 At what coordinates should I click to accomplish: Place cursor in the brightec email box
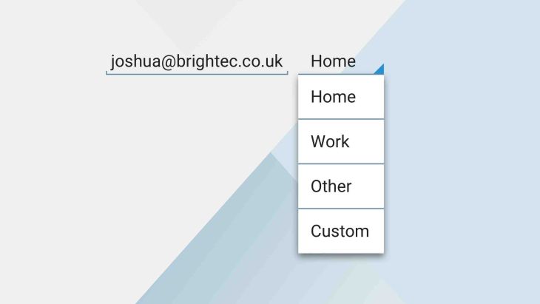click(197, 61)
